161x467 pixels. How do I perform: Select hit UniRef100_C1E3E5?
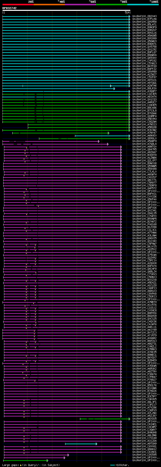coord(144,94)
